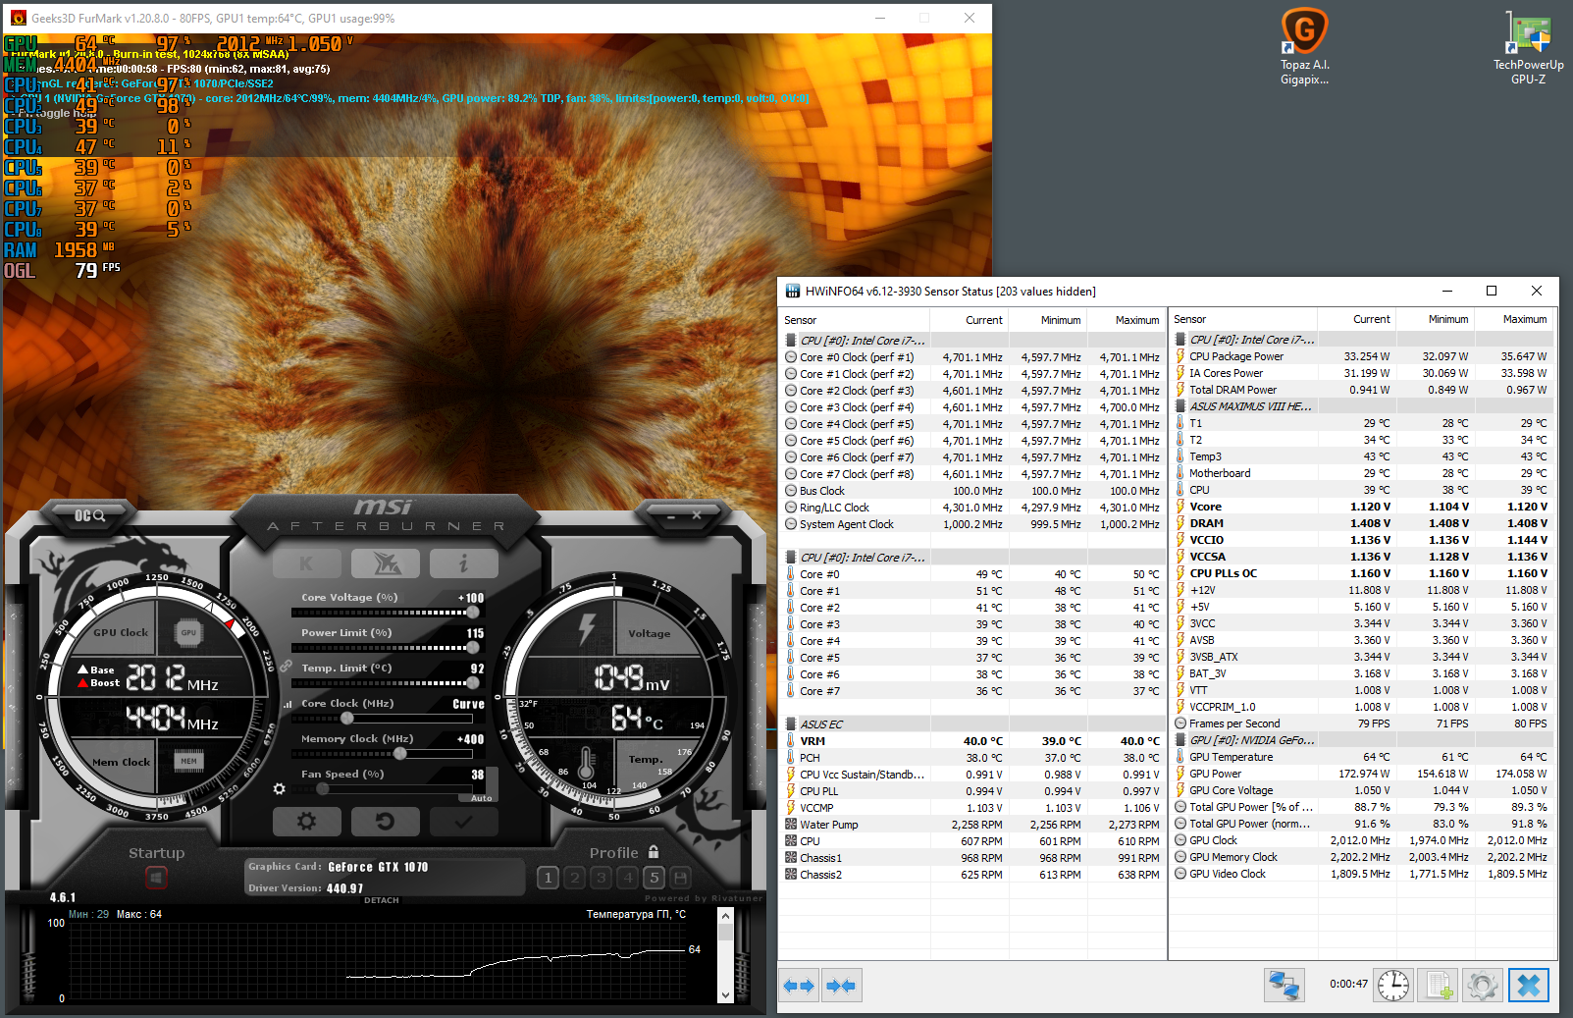Viewport: 1573px width, 1018px height.
Task: Select the 'GPU Memory Clock' sensor row
Action: tap(1362, 857)
